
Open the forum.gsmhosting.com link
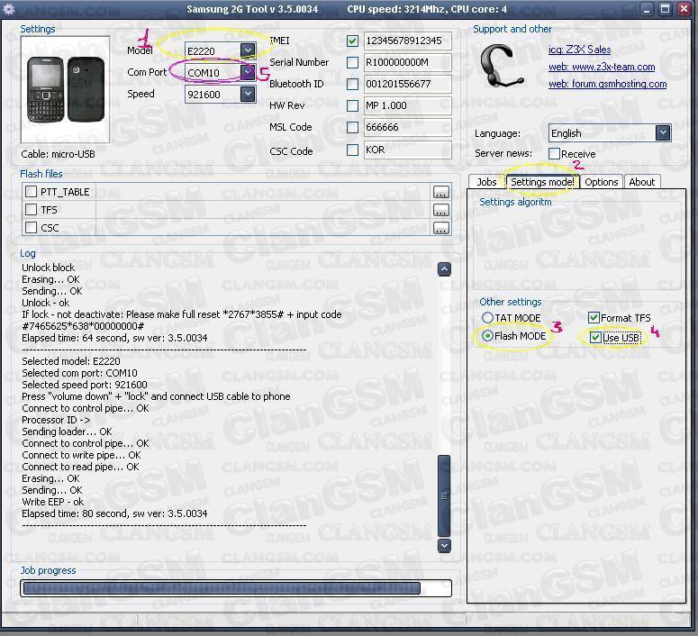[607, 84]
